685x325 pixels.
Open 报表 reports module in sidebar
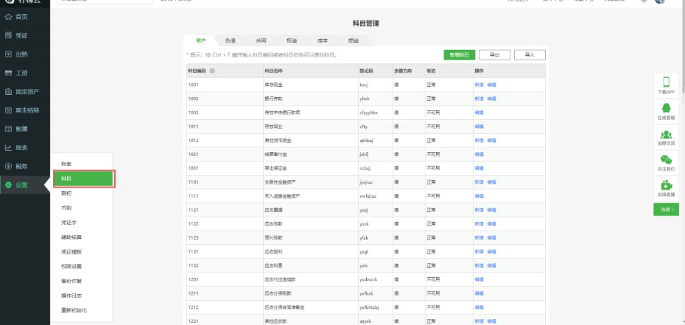25,148
